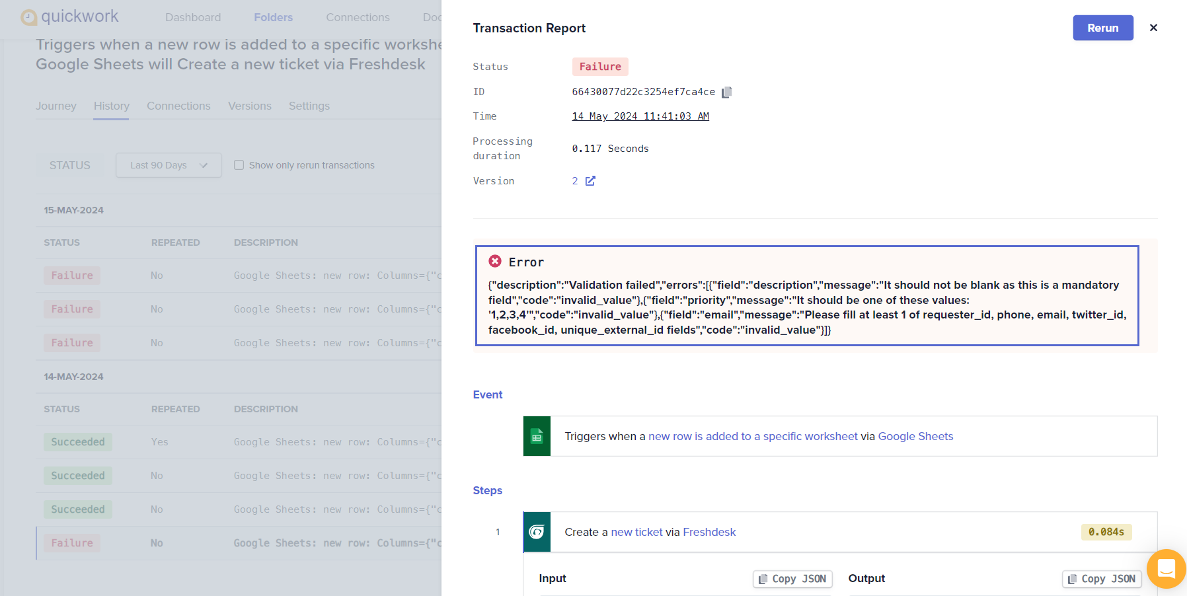This screenshot has height=596, width=1187.
Task: Select first Failure row under 15-MAY-2024
Action: (x=239, y=276)
